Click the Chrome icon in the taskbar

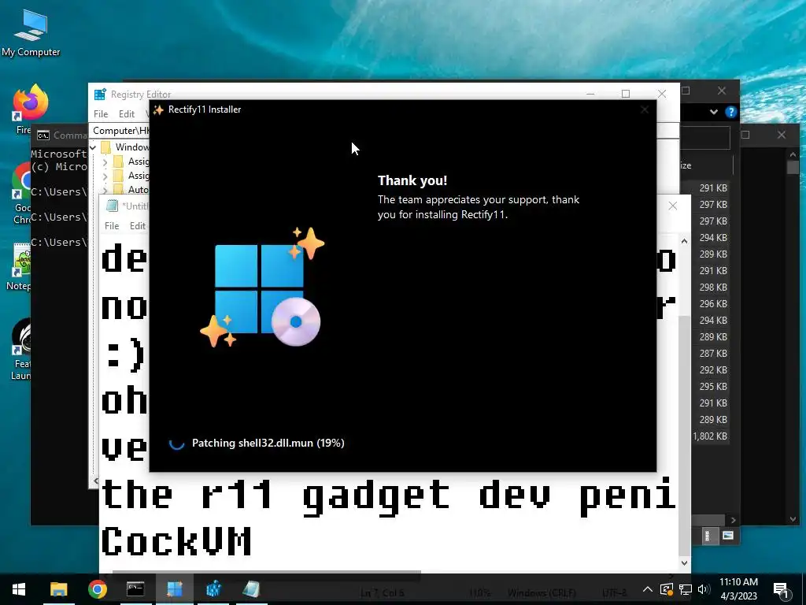pyautogui.click(x=97, y=589)
